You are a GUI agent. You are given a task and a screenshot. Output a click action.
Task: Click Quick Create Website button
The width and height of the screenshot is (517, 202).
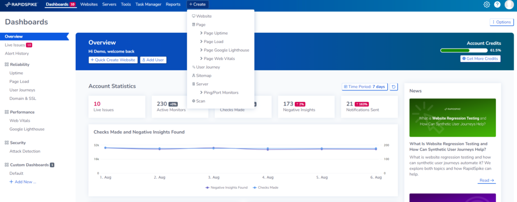tap(113, 60)
